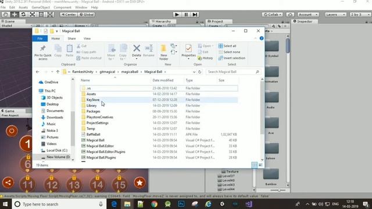Go up one folder level

[58, 72]
